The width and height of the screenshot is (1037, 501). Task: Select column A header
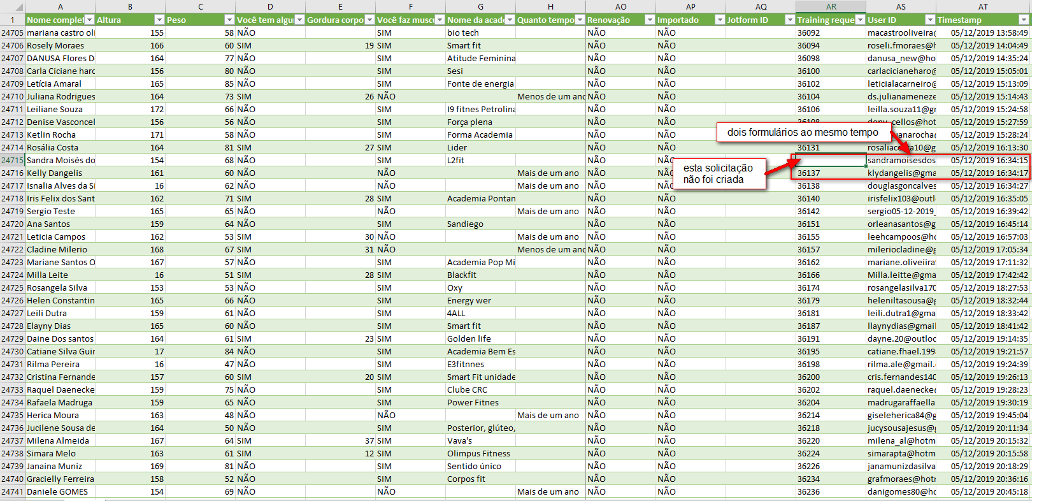pyautogui.click(x=61, y=6)
